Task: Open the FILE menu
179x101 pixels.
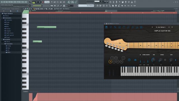Action: coord(2,2)
